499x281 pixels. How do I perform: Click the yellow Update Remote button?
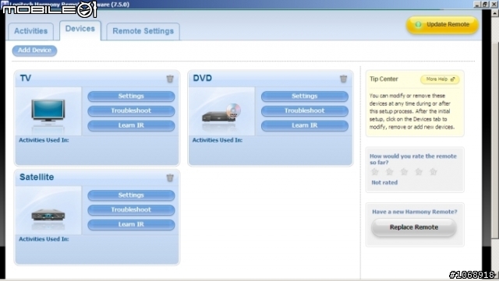pyautogui.click(x=442, y=25)
